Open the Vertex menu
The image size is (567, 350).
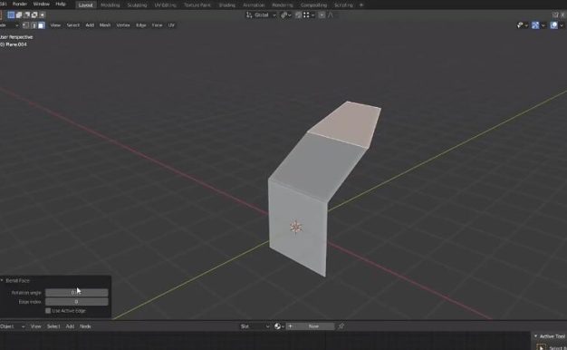(123, 25)
